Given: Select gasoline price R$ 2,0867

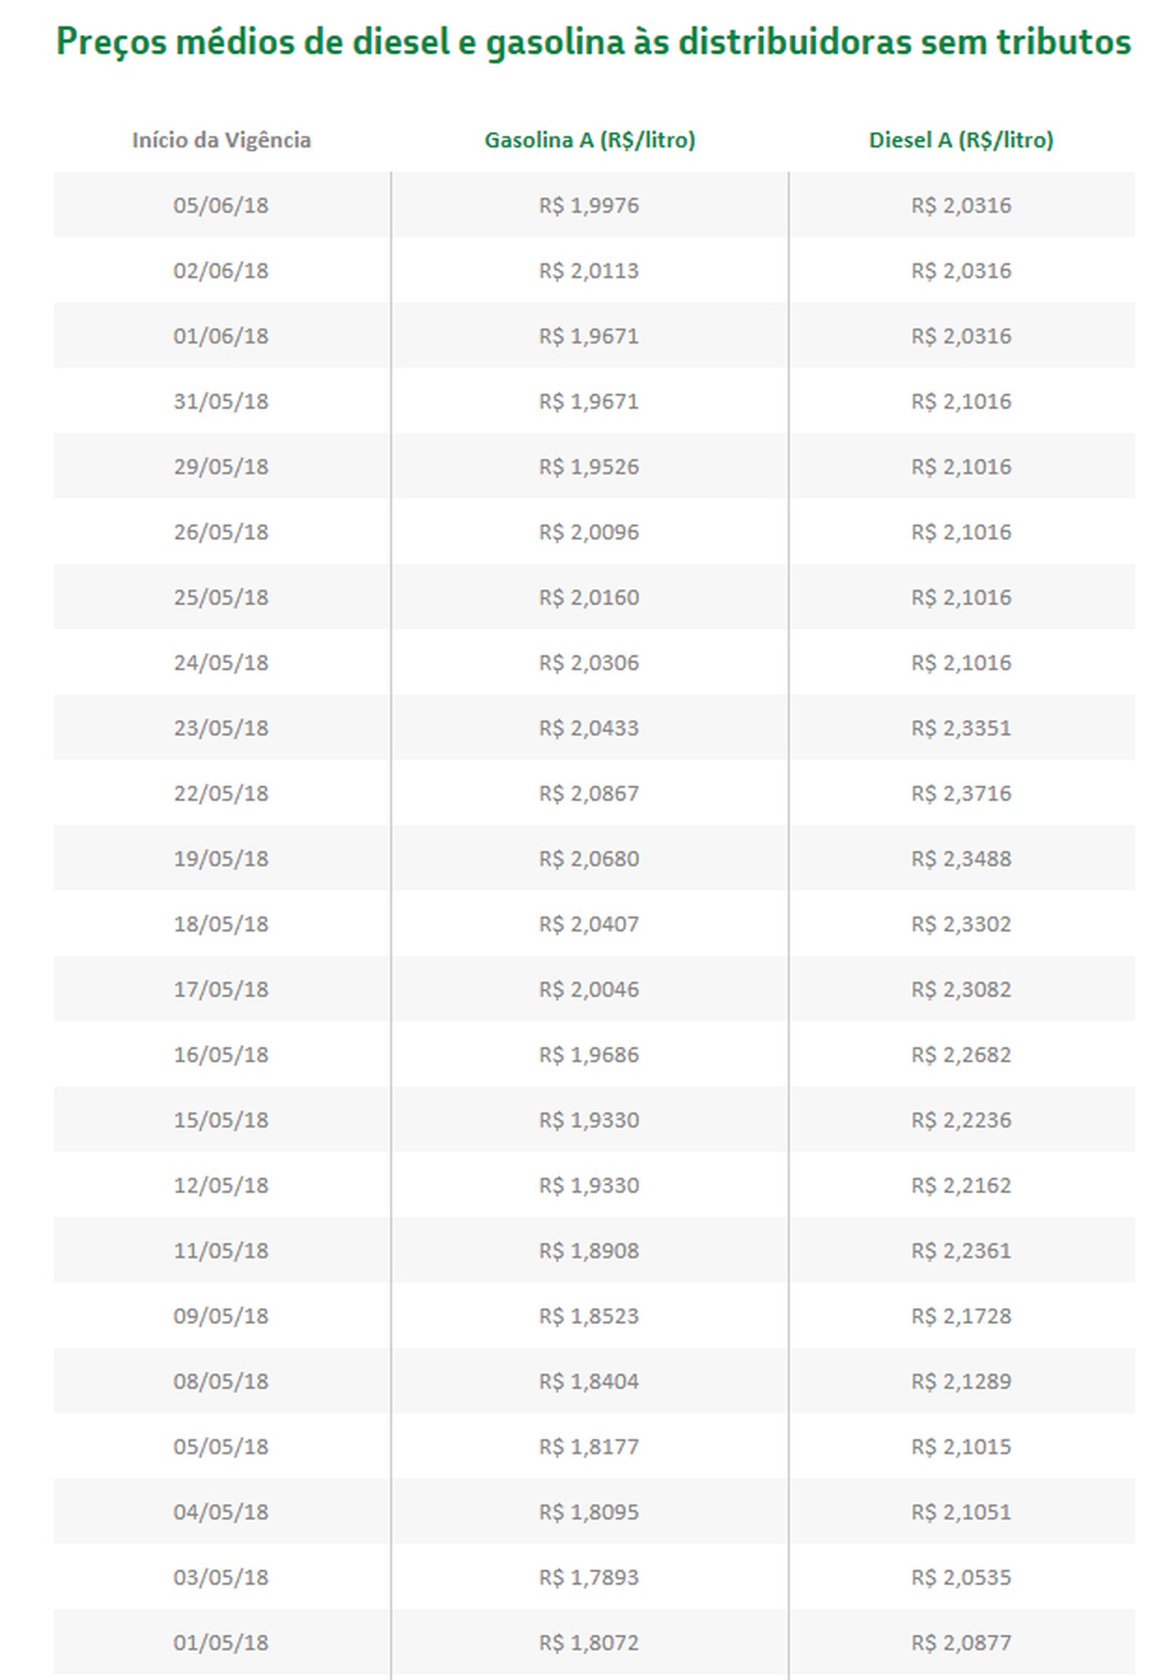Looking at the screenshot, I should (x=589, y=793).
